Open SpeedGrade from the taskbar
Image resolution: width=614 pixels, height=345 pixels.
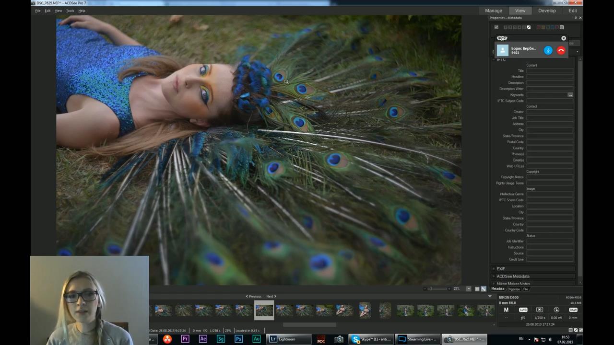click(221, 339)
